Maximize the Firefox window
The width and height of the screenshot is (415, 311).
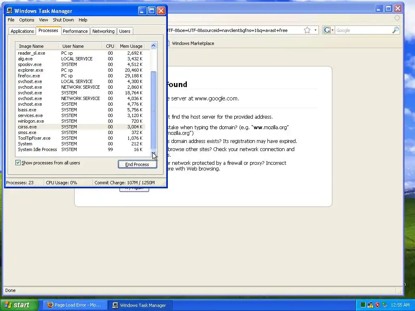(x=388, y=9)
